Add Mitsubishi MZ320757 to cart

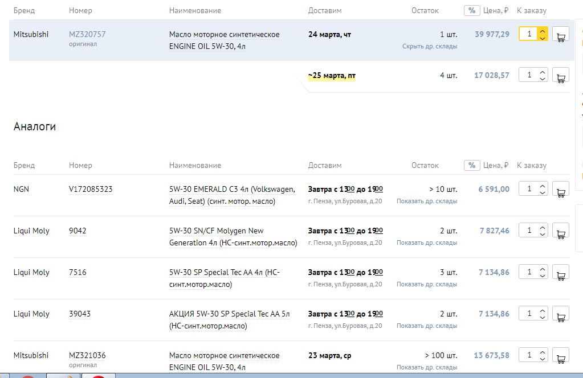[561, 35]
